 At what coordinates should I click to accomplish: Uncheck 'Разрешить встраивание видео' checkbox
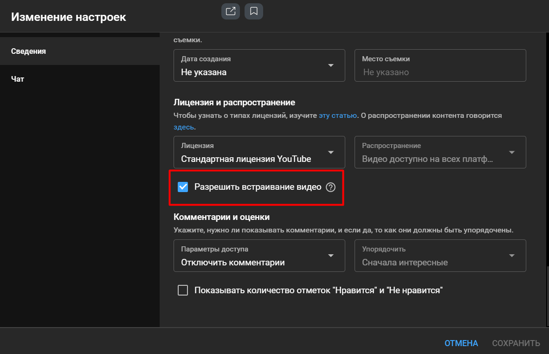[183, 187]
